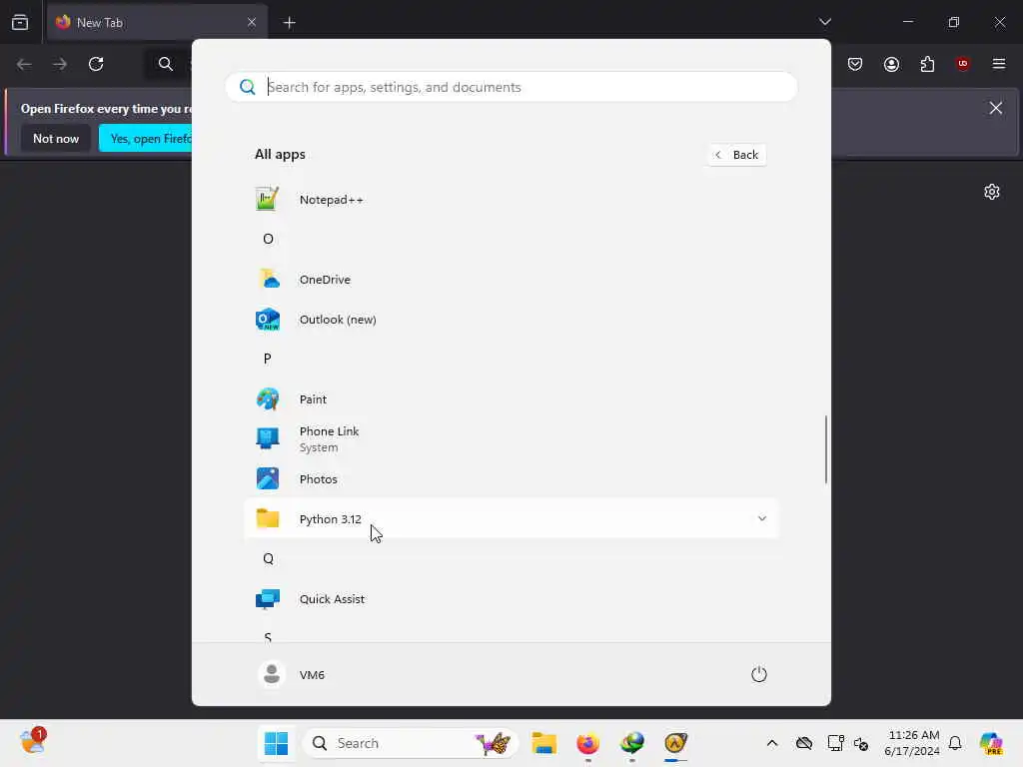
Task: Click the Windows Start button
Action: 276,743
